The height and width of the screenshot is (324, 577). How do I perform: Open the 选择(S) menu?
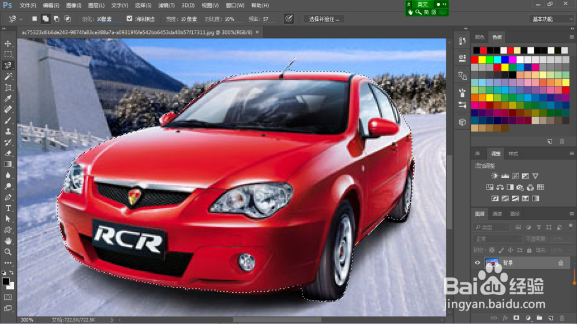pyautogui.click(x=143, y=6)
